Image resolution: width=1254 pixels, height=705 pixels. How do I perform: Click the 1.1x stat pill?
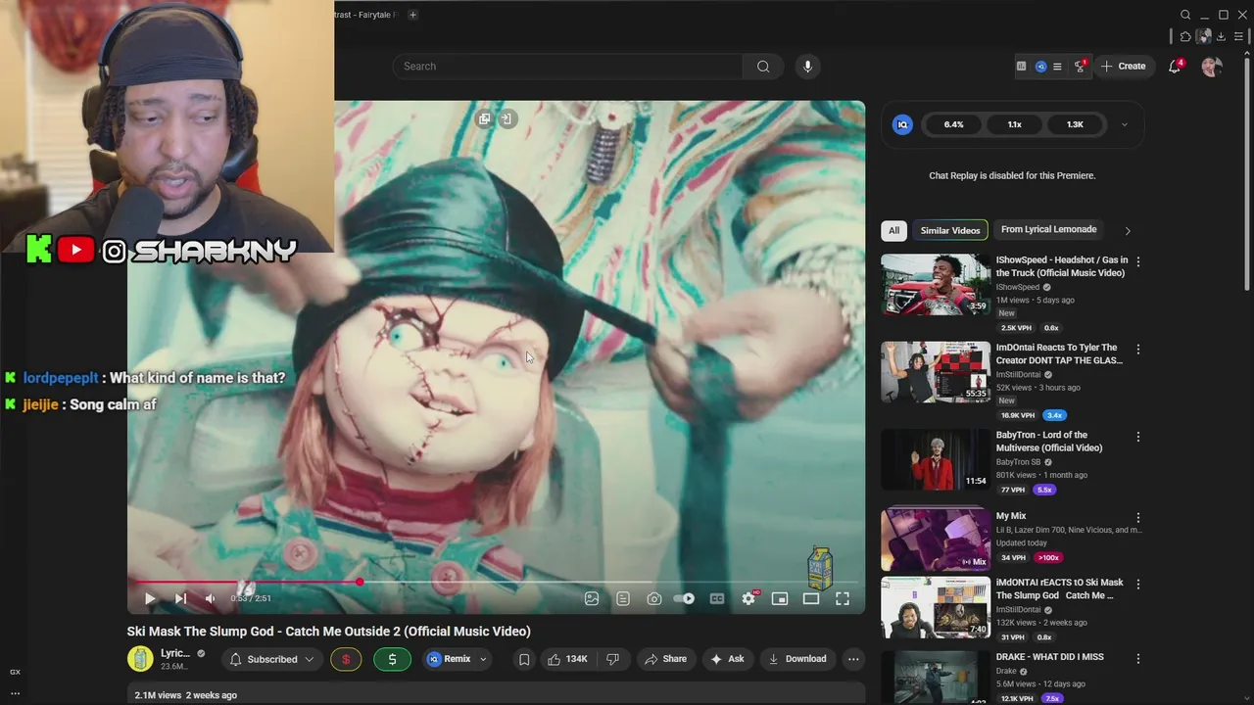coord(1014,124)
